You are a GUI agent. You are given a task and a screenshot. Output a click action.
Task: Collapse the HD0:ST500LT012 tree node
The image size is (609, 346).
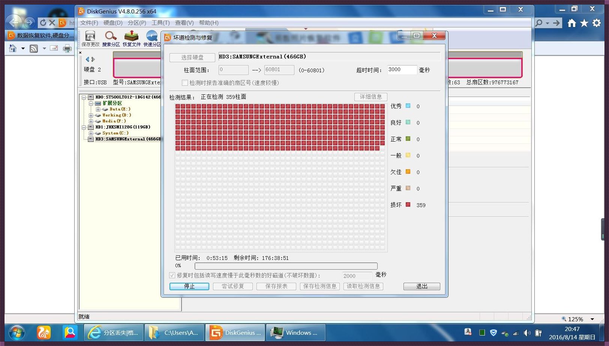click(84, 97)
